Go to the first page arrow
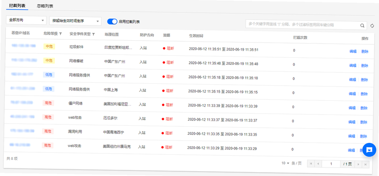This screenshot has height=176, width=379. pyautogui.click(x=311, y=164)
